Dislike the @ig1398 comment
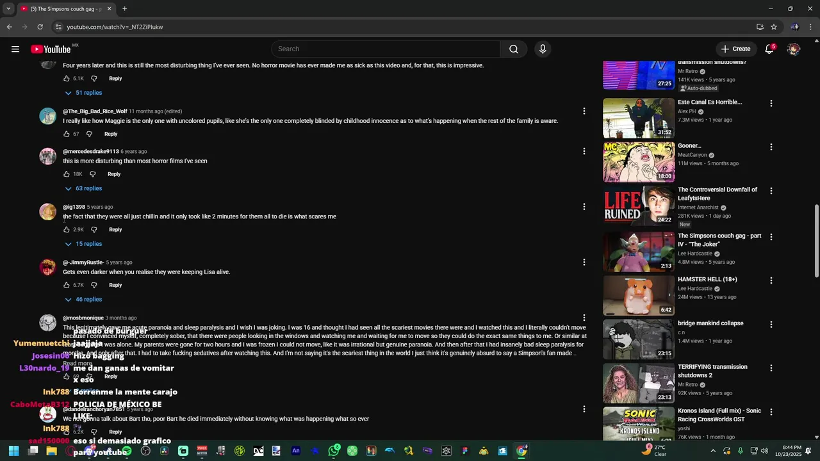Viewport: 820px width, 461px height. pos(94,229)
